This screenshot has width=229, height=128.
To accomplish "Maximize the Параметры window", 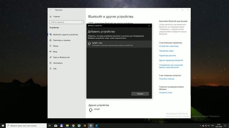I will point(182,10).
